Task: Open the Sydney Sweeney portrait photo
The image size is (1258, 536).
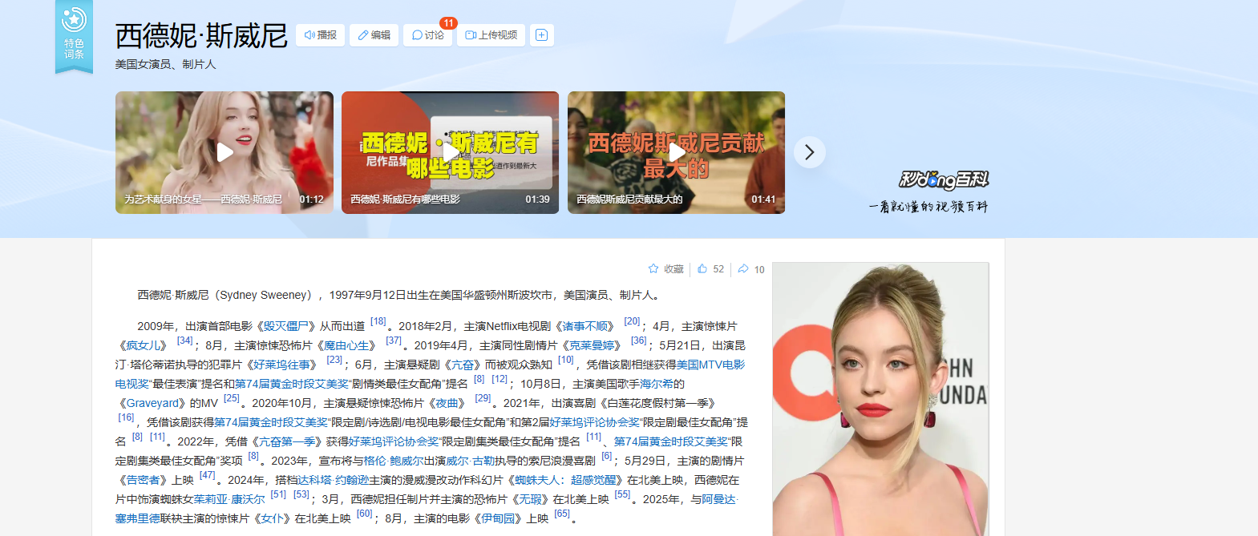Action: [880, 399]
